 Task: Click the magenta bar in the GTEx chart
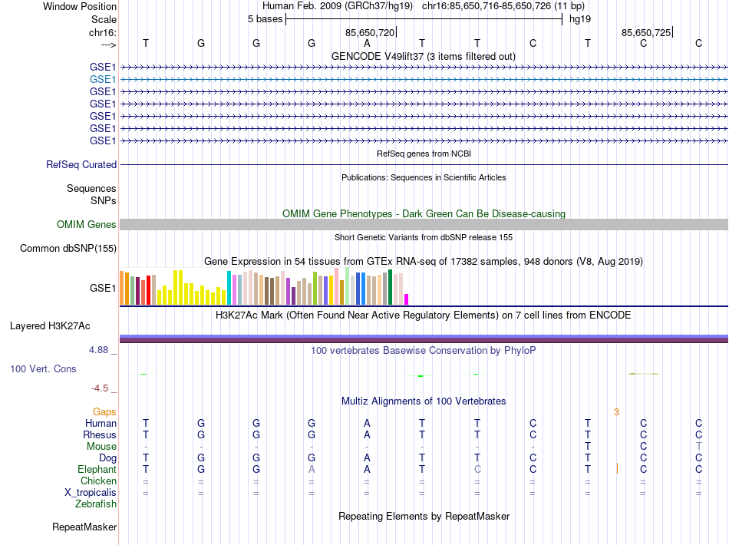407,299
